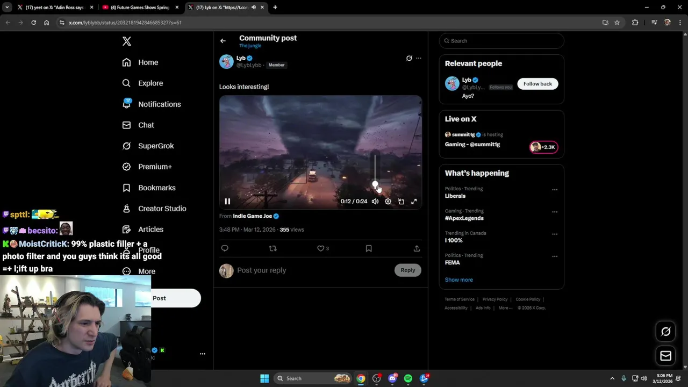Open the Chrome tab search dropdown
The width and height of the screenshot is (688, 387).
point(6,8)
